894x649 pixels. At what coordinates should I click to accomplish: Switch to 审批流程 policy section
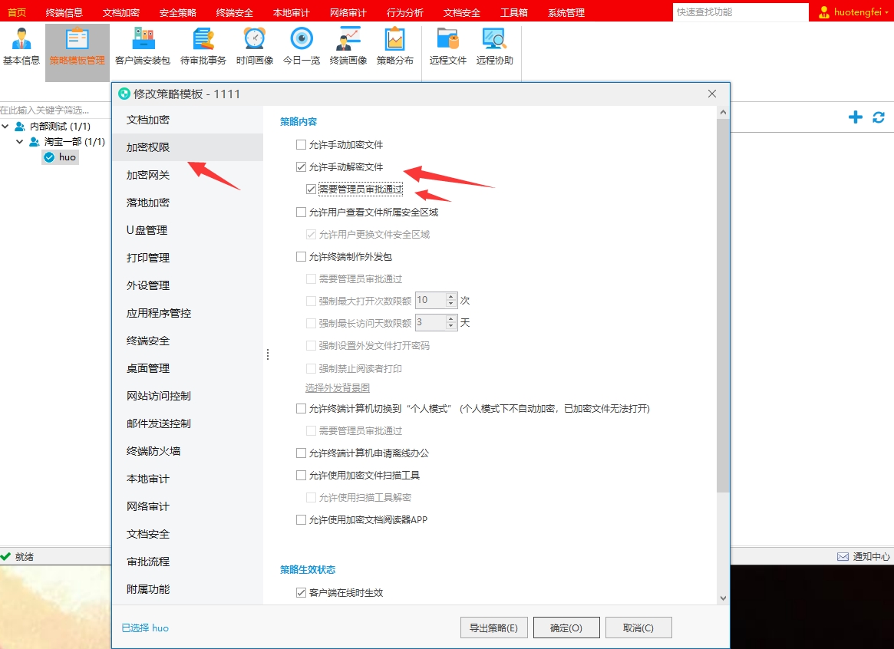tap(187, 562)
